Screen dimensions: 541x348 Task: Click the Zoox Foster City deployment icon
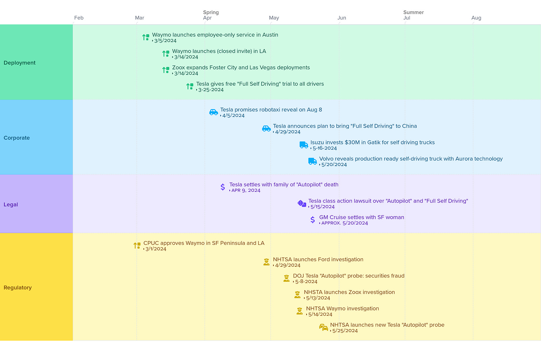166,70
